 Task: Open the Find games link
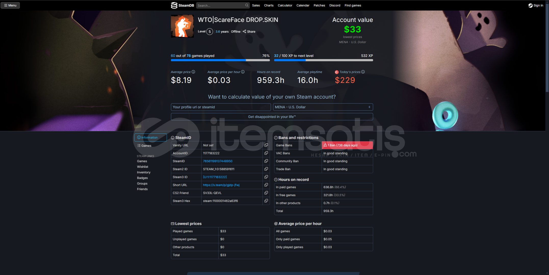click(x=353, y=5)
